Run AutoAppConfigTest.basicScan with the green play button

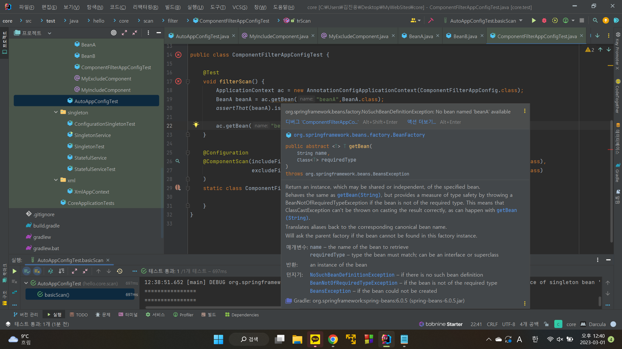pos(534,21)
